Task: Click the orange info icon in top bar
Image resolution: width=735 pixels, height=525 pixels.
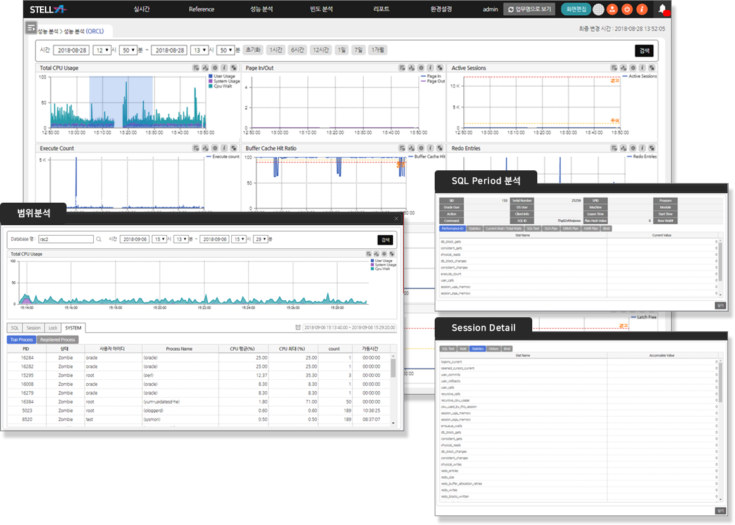Action: tap(642, 9)
